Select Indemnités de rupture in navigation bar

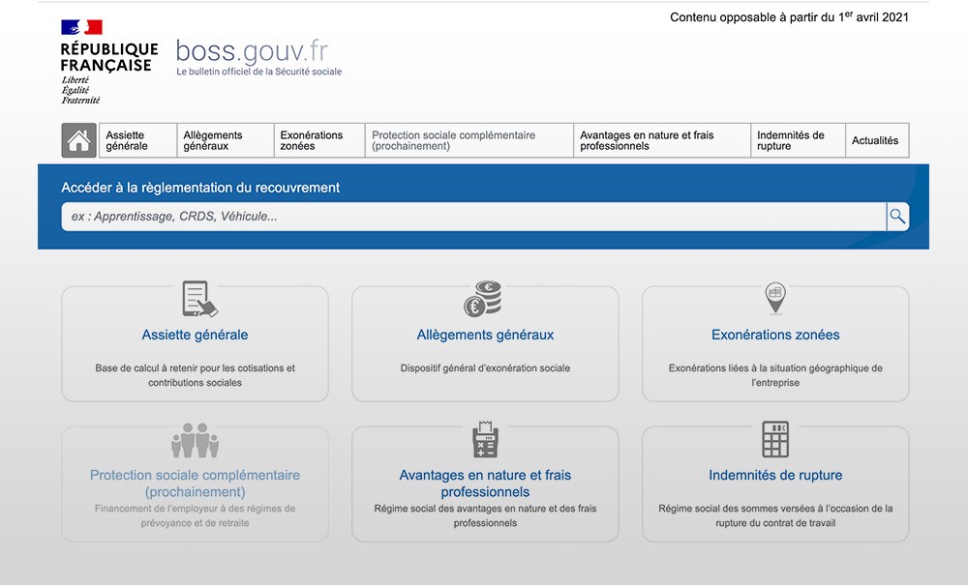(797, 140)
